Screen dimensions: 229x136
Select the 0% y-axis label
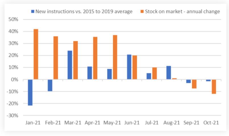point(15,79)
